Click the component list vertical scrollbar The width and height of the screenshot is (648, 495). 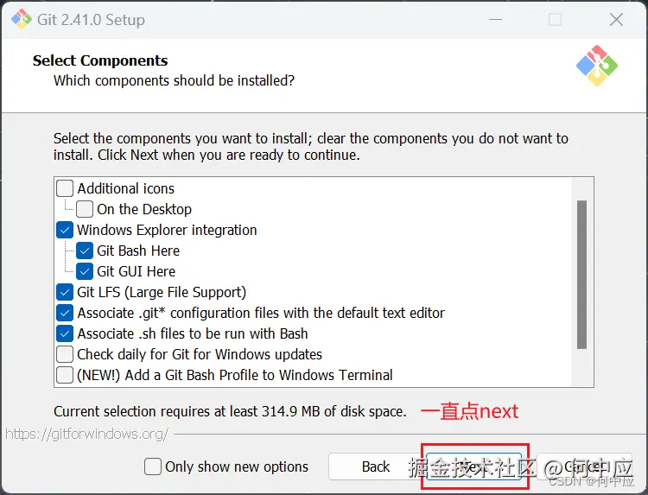click(x=581, y=274)
